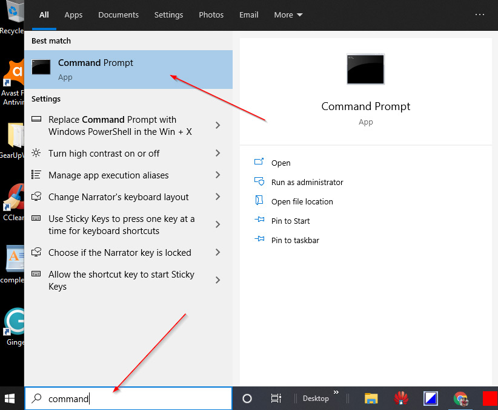The height and width of the screenshot is (410, 498).
Task: Switch to the Photos search tab
Action: pyautogui.click(x=211, y=15)
